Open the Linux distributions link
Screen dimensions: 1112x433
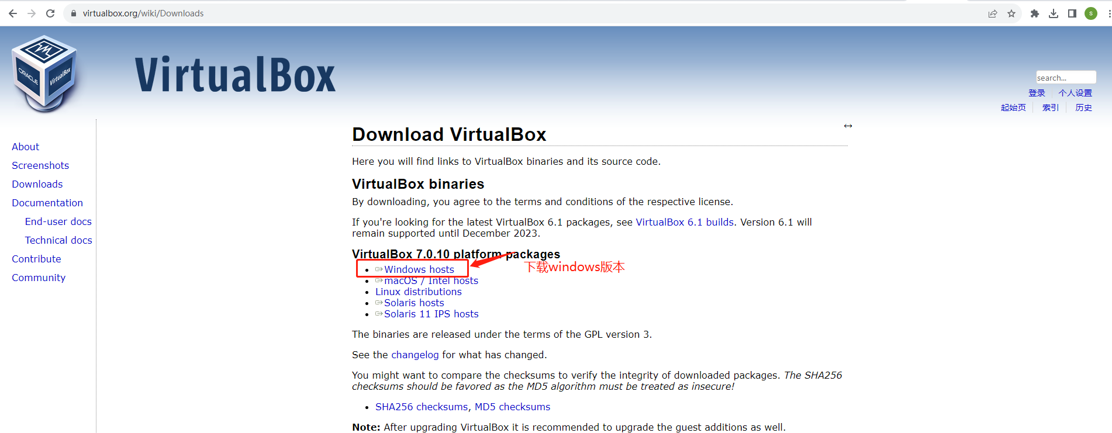pos(419,292)
